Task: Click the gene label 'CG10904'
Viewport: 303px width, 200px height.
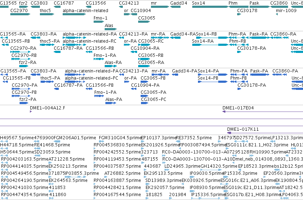Action: (141, 11)
